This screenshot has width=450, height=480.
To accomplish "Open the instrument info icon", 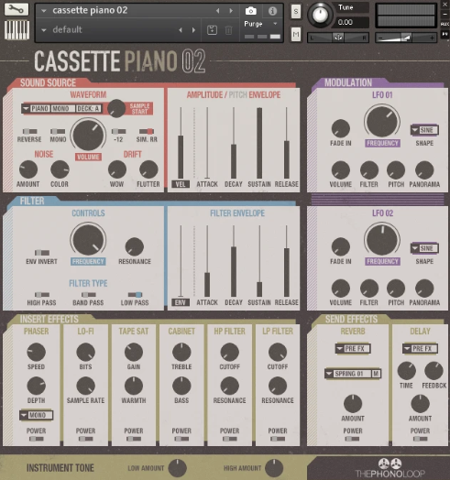I will tap(272, 11).
